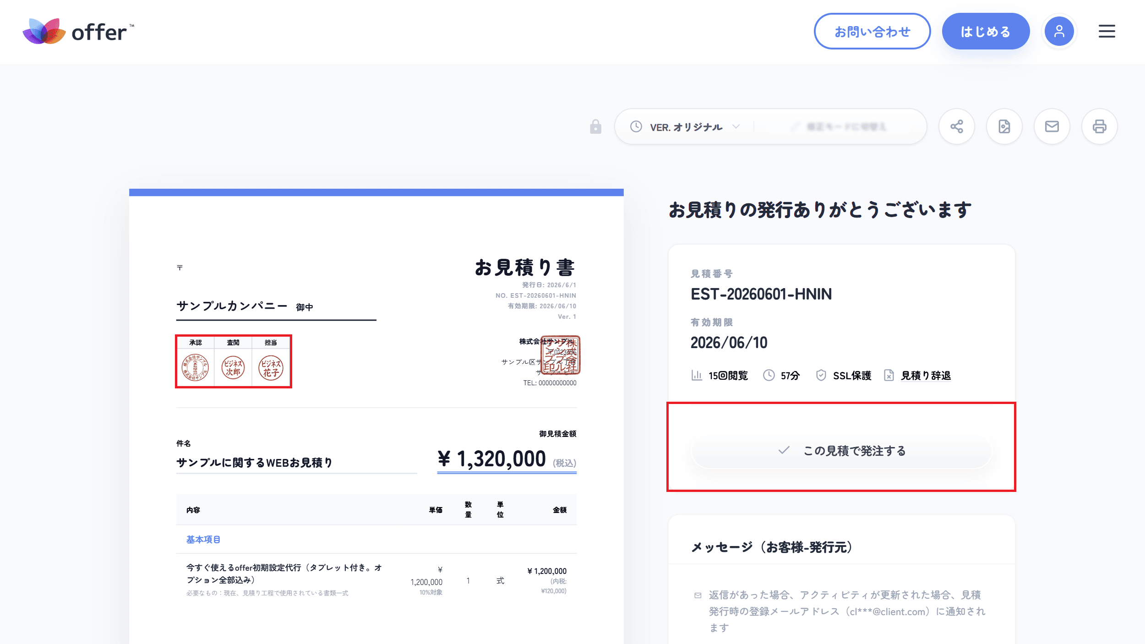Click the document export icon
The height and width of the screenshot is (644, 1145).
pyautogui.click(x=1004, y=126)
